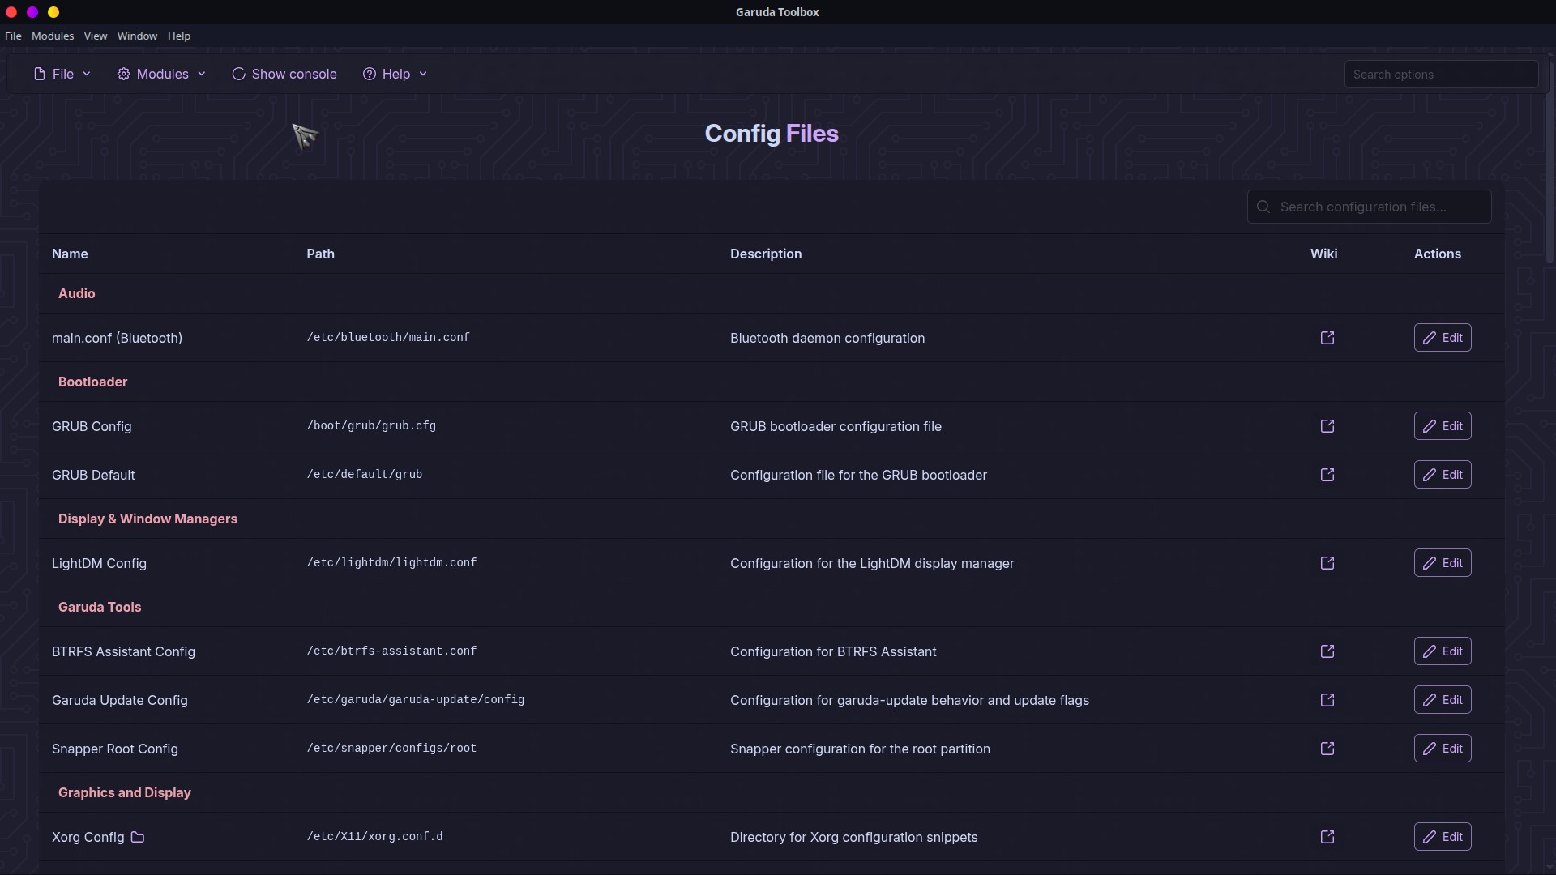Click the Snapper Root Config name
The height and width of the screenshot is (875, 1556).
tap(115, 749)
